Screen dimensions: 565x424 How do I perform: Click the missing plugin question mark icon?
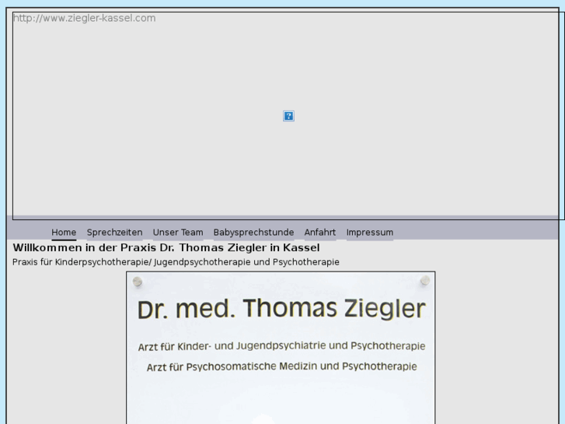288,116
